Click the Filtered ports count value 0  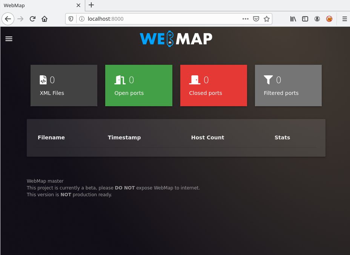pos(279,80)
